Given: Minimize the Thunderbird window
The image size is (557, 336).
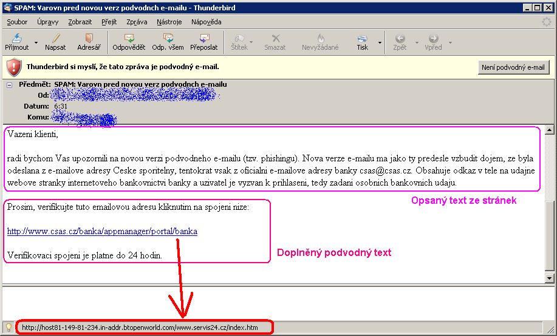Looking at the screenshot, I should click(527, 8).
